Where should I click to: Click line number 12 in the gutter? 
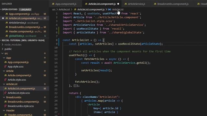pos(56,55)
